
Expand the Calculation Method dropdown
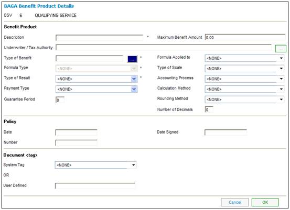click(244, 89)
